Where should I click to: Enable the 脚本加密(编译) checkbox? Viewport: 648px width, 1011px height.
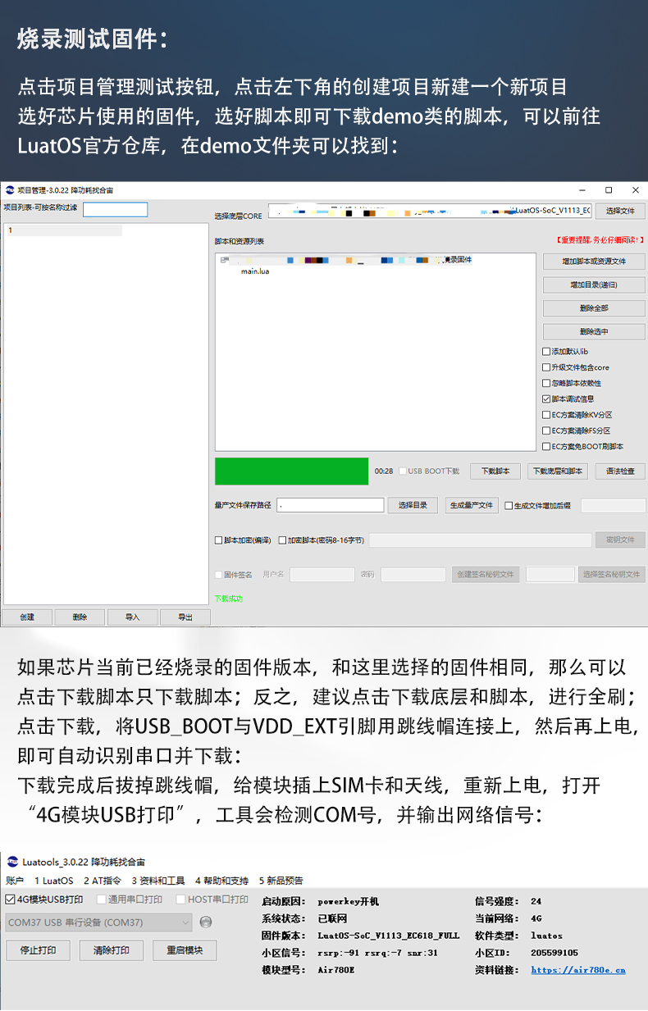(218, 540)
